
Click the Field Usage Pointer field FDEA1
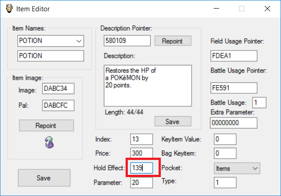coord(234,56)
